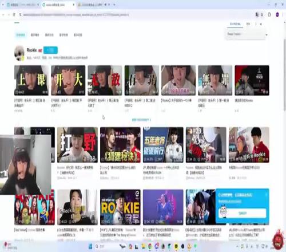Screen dimensions: 286x252
Task: Open Chrome from the Windows taskbar
Action: (x=150, y=246)
